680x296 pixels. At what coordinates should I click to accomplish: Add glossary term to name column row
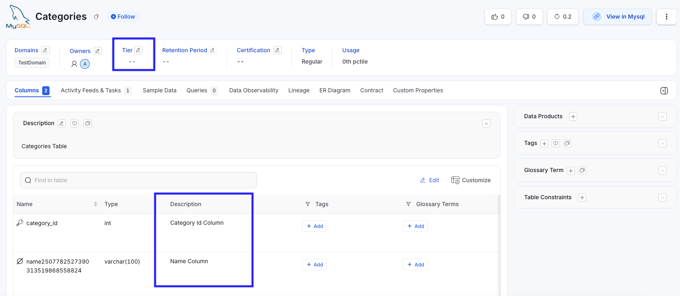(415, 264)
